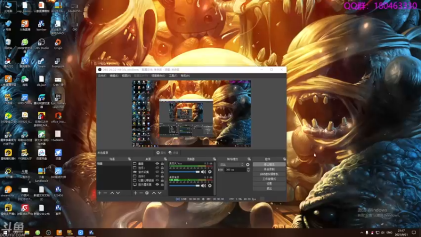Toggle visibility of 选手2 source

click(157, 176)
